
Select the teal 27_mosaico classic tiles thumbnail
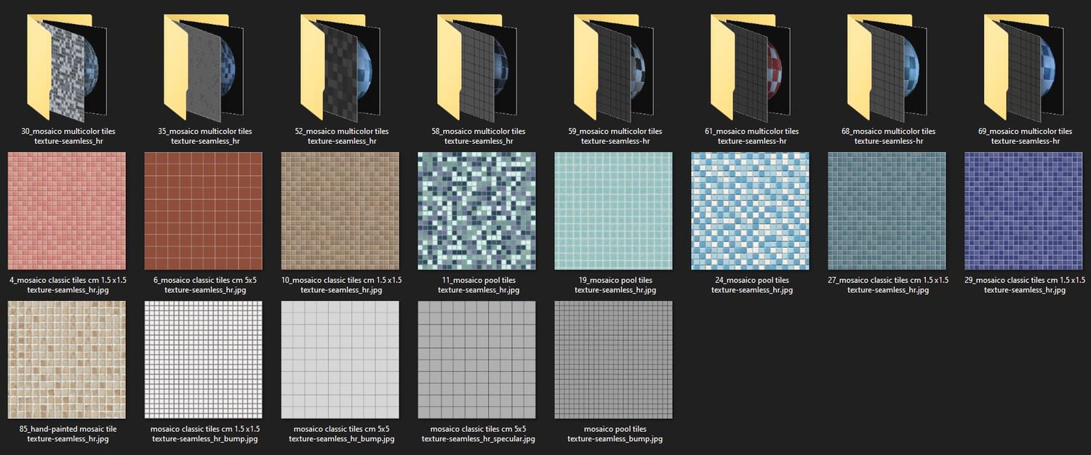coord(887,211)
